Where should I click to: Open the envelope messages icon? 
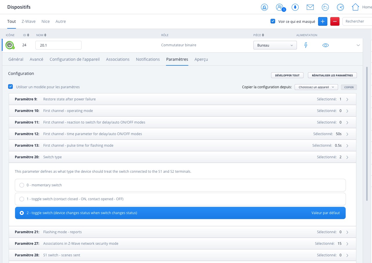310,7
